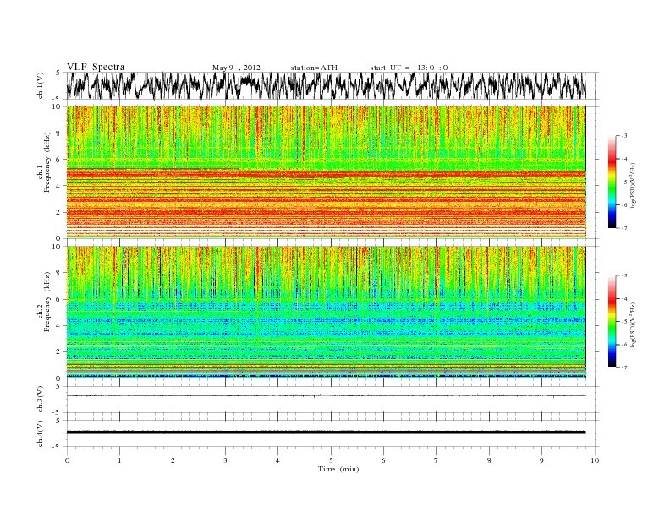Click time axis tick label "1"

point(119,460)
